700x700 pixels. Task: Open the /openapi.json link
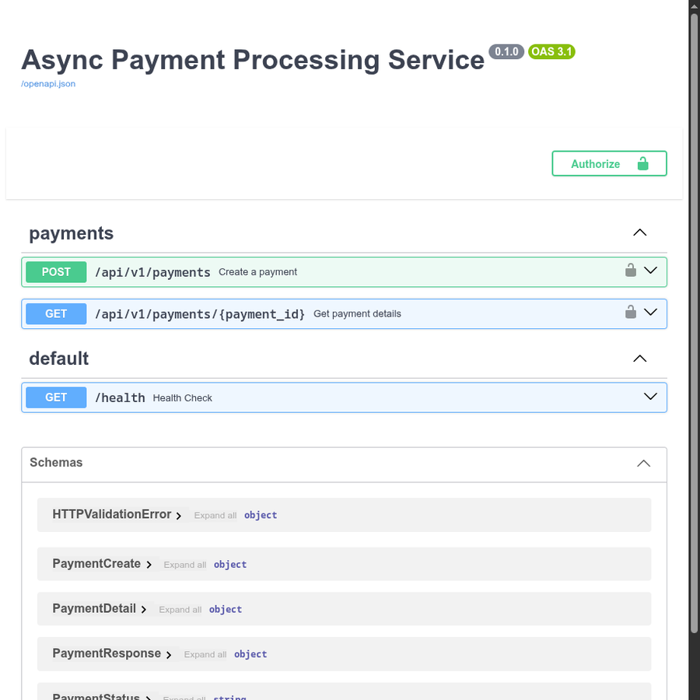pyautogui.click(x=48, y=84)
